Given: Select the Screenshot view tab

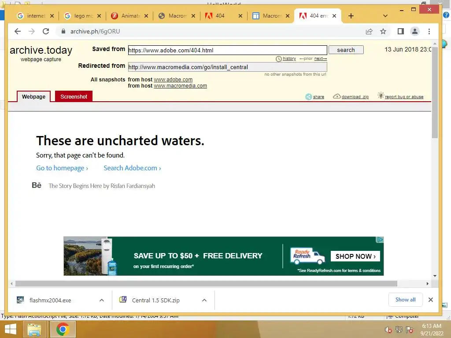Looking at the screenshot, I should click(x=74, y=96).
